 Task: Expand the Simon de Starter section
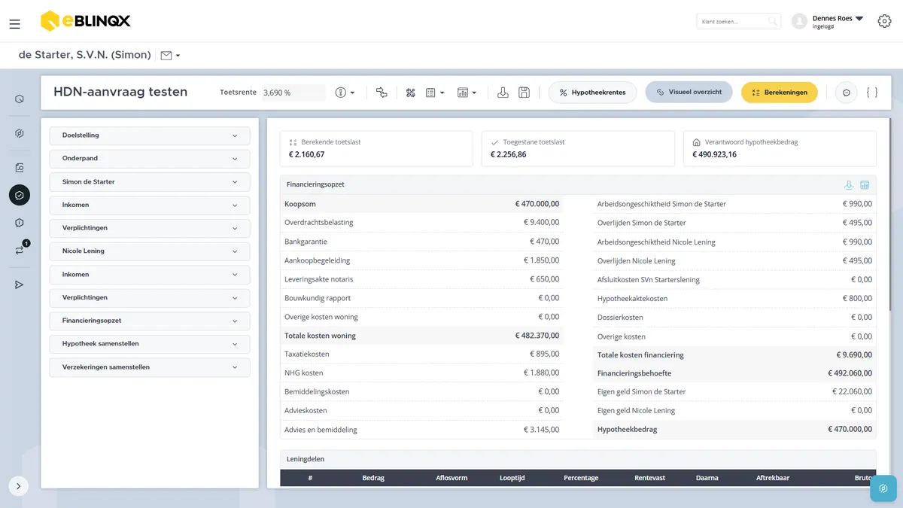pos(150,182)
